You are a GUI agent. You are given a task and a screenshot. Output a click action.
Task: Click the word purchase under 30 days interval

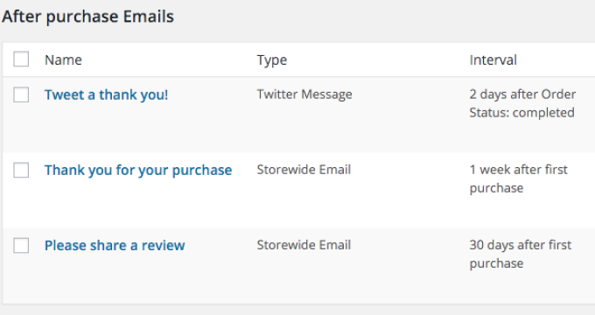[x=496, y=263]
